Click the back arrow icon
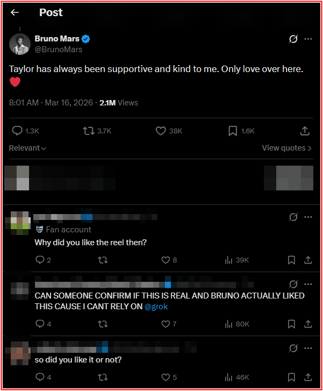 [15, 12]
